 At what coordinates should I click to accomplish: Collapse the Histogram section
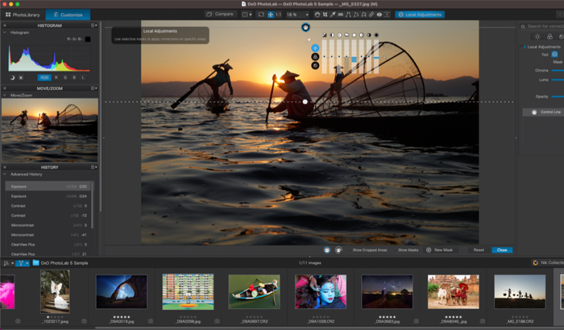pos(4,32)
